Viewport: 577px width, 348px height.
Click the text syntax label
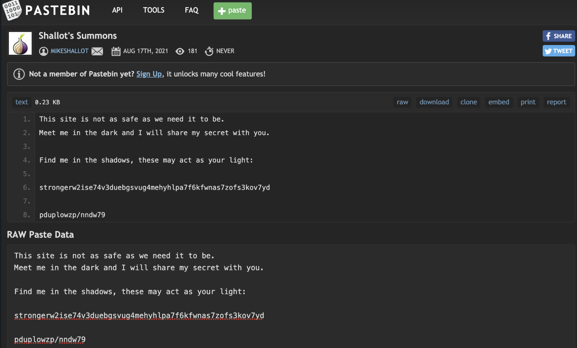click(21, 102)
